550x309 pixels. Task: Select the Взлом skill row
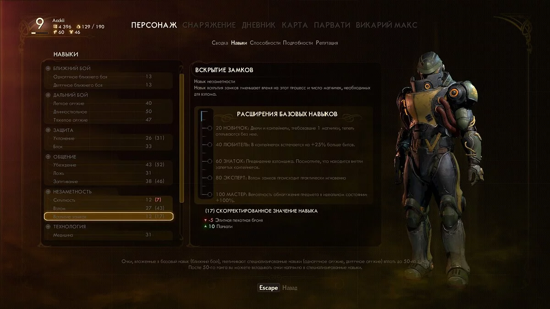coord(109,208)
